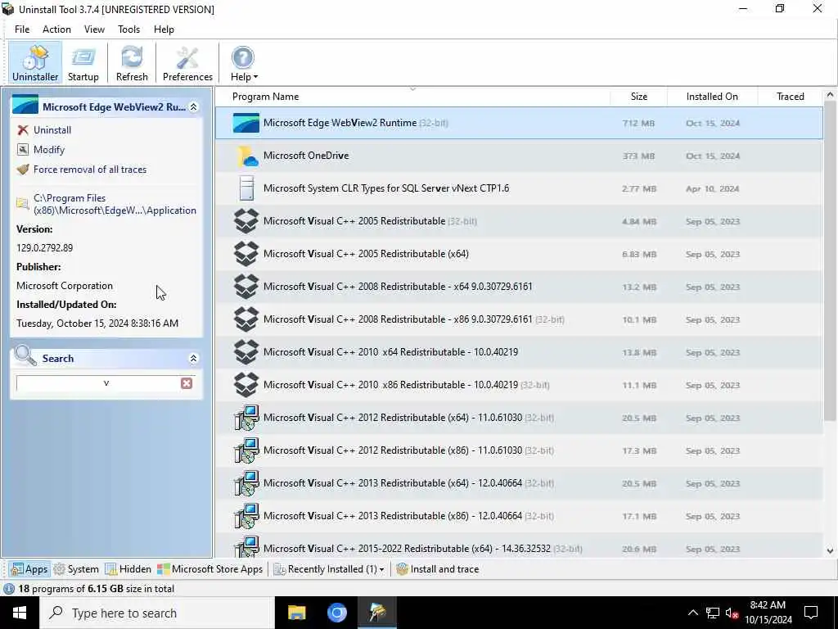Open the View menu

point(94,29)
